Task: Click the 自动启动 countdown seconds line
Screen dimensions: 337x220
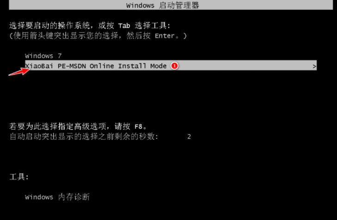Action: [x=100, y=137]
